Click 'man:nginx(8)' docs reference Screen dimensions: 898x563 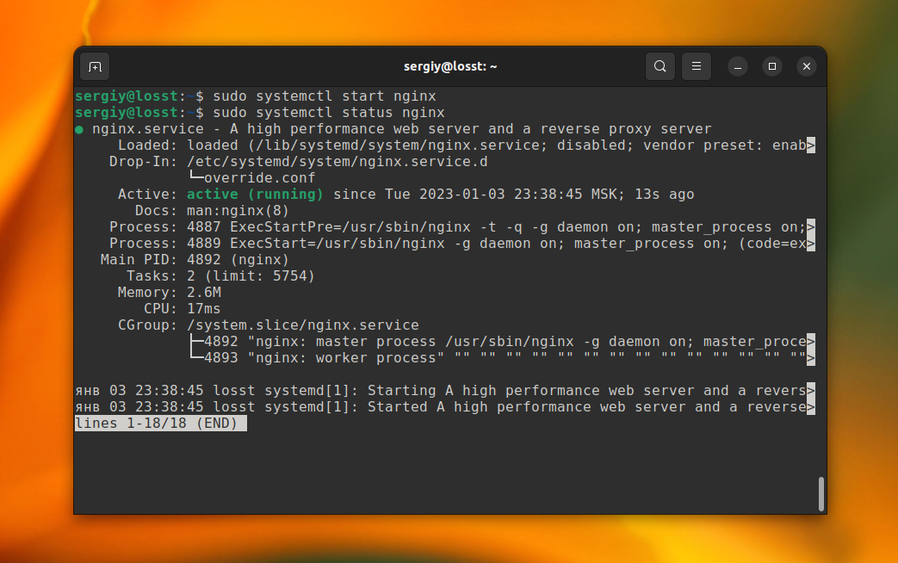pyautogui.click(x=238, y=211)
